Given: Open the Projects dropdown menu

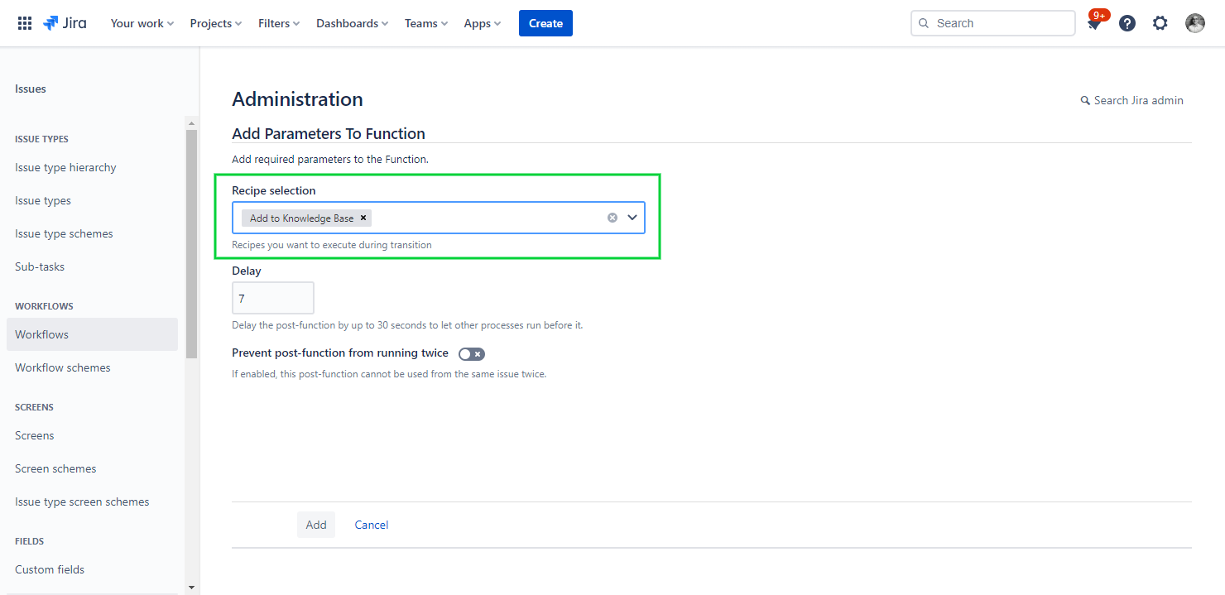Looking at the screenshot, I should point(216,23).
